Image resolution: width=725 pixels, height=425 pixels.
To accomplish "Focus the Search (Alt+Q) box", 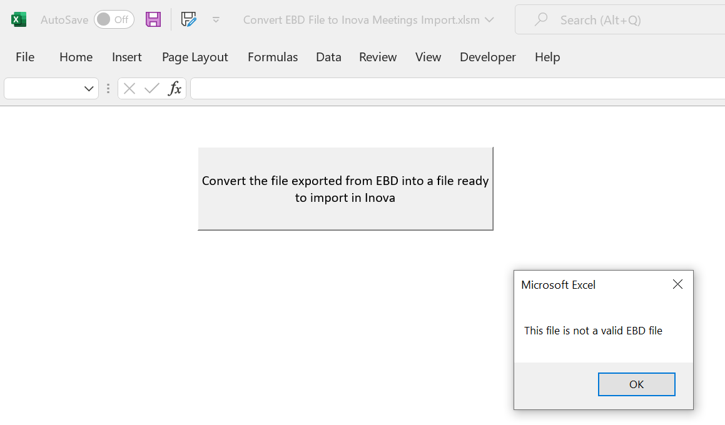I will [x=619, y=20].
